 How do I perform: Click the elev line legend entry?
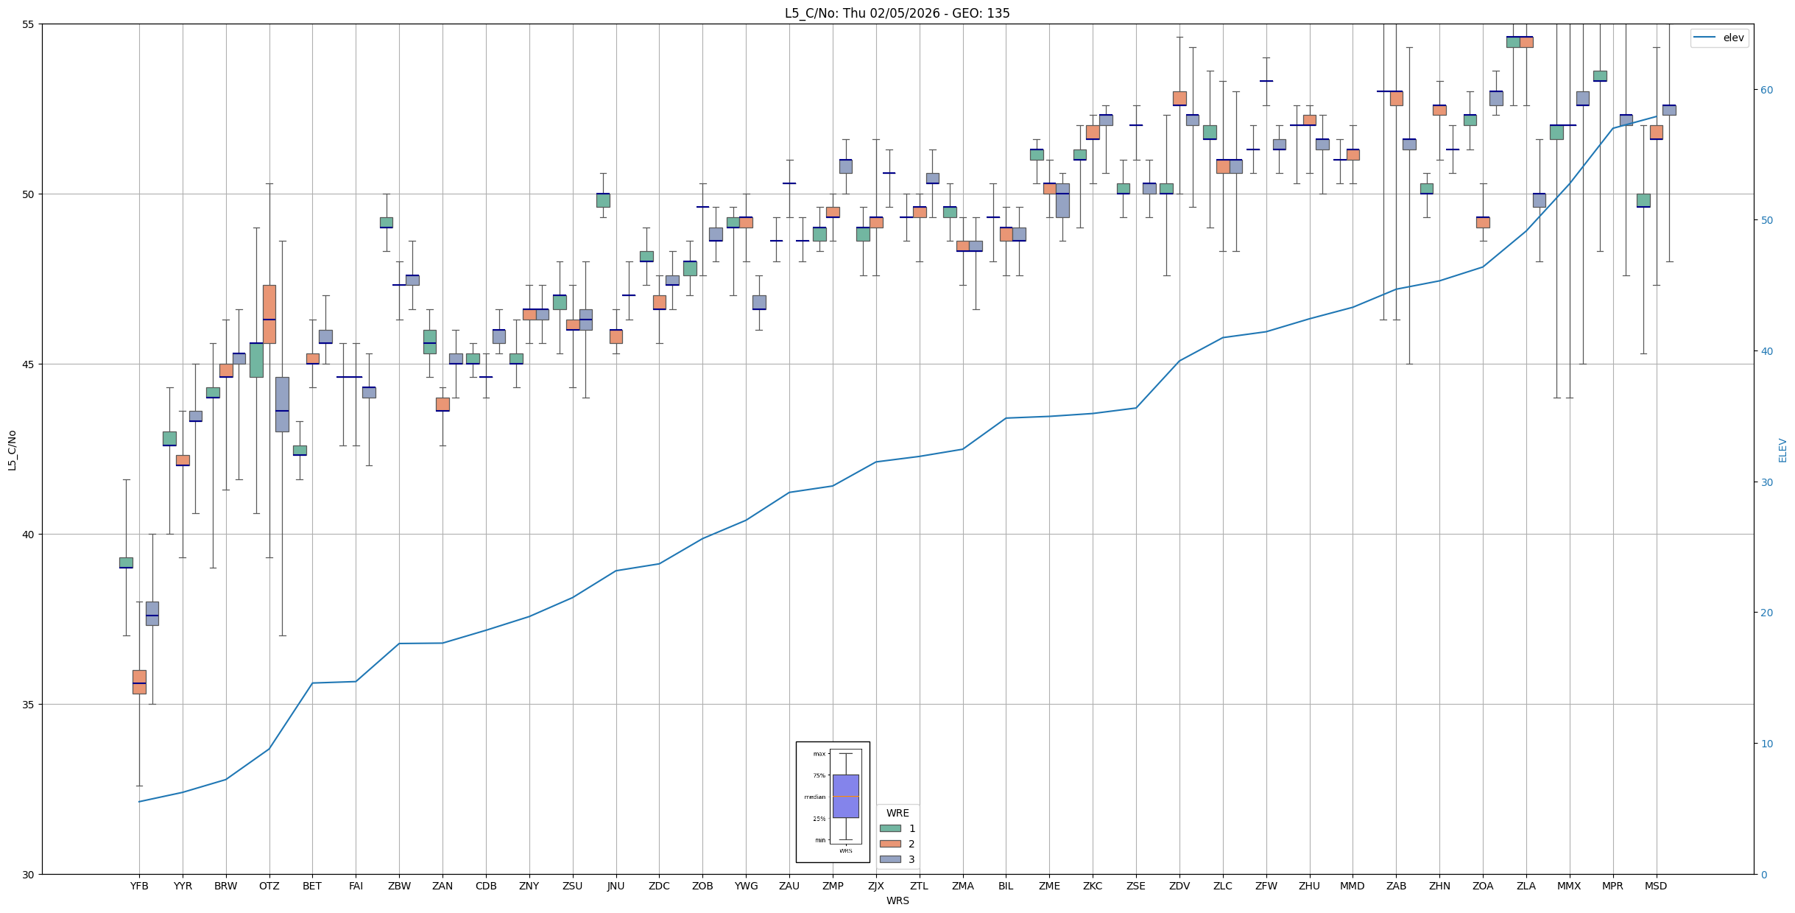click(1718, 38)
